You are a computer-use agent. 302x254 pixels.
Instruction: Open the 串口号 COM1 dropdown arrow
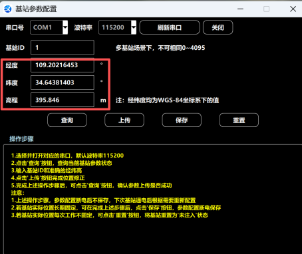point(65,27)
